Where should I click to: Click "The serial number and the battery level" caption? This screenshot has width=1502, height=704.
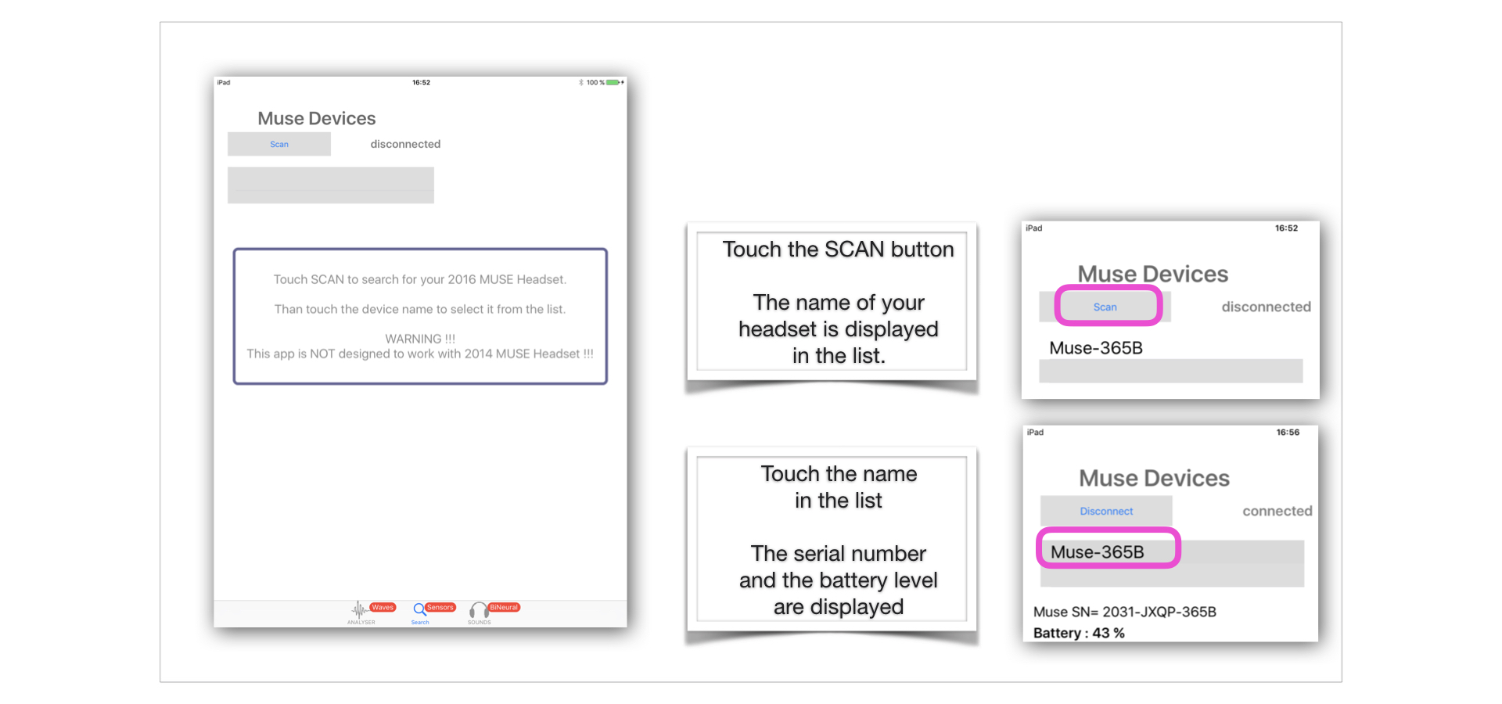pos(839,580)
